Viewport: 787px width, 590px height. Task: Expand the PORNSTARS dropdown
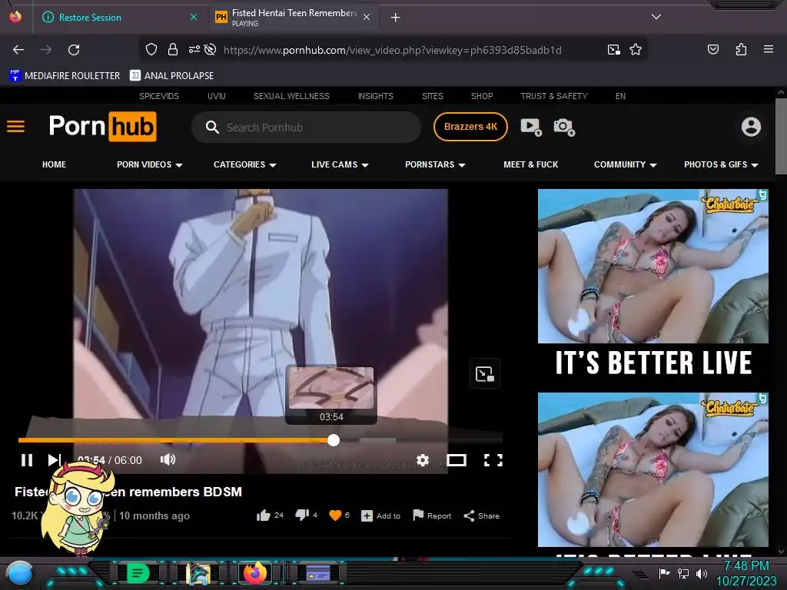tap(435, 164)
